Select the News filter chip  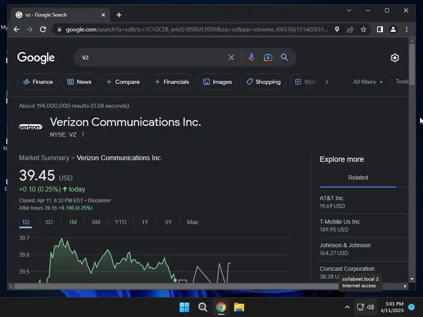click(79, 82)
